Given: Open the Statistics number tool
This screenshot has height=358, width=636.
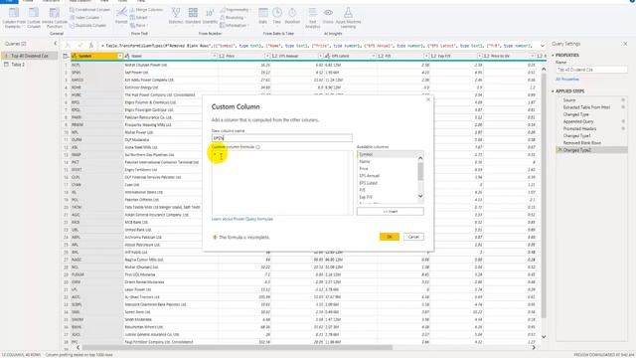Looking at the screenshot, I should 176,16.
